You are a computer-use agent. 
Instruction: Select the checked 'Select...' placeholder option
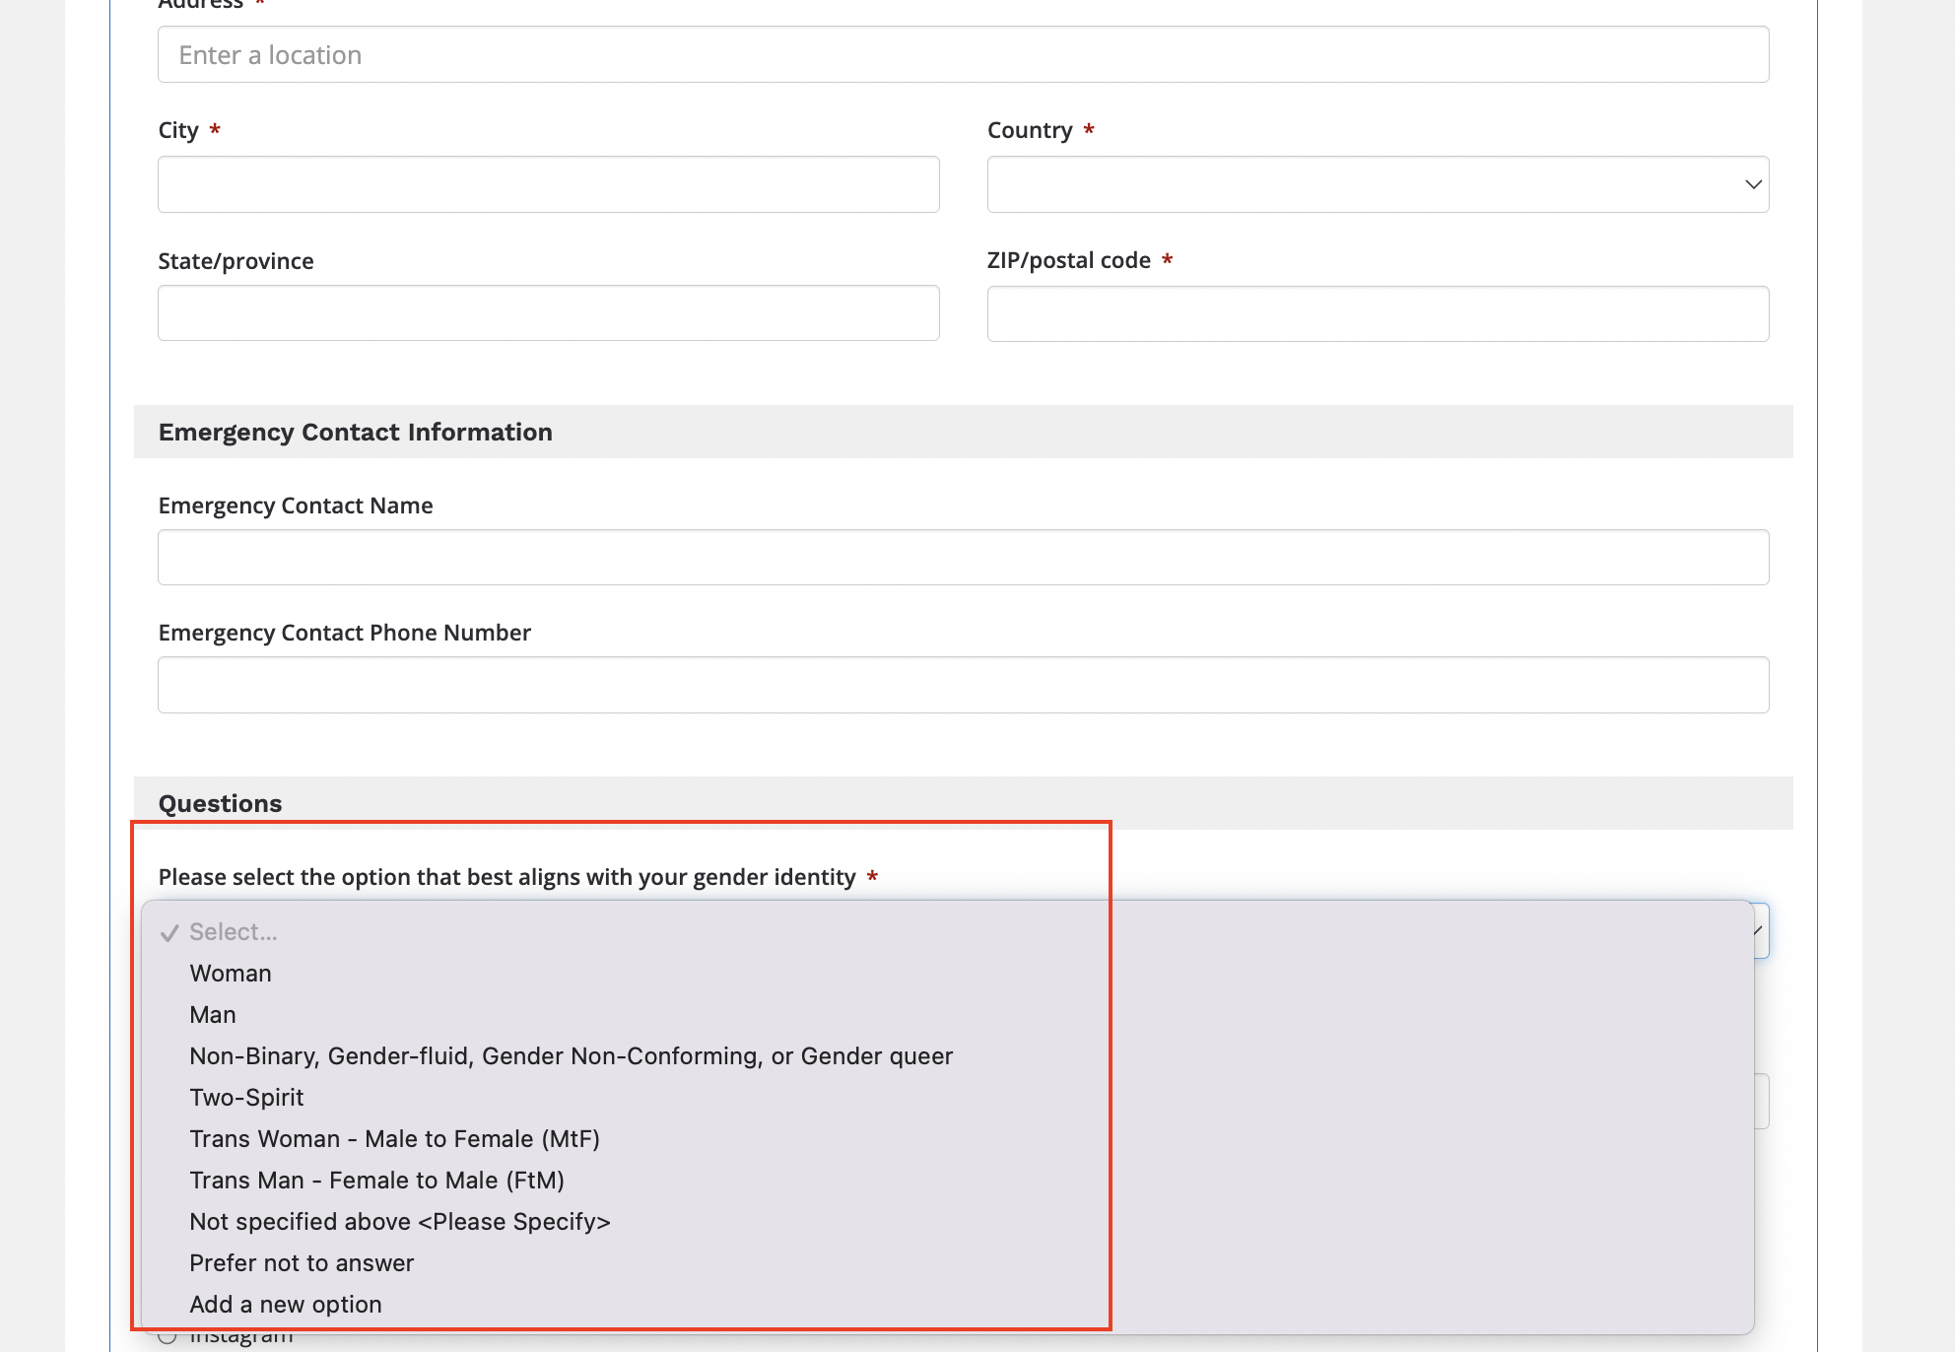234,932
